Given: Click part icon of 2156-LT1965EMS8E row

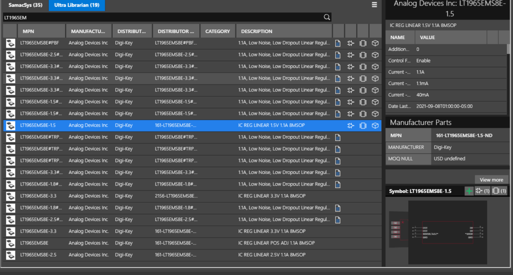Looking at the screenshot, I should [x=11, y=196].
